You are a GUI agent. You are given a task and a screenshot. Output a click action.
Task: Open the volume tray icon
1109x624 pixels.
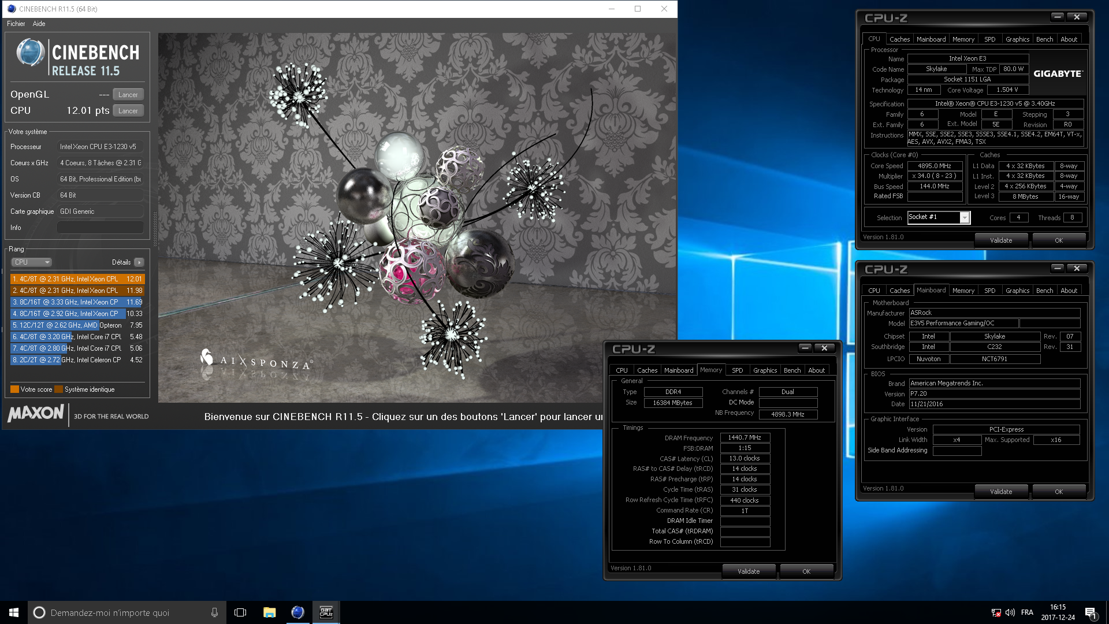(x=1010, y=612)
